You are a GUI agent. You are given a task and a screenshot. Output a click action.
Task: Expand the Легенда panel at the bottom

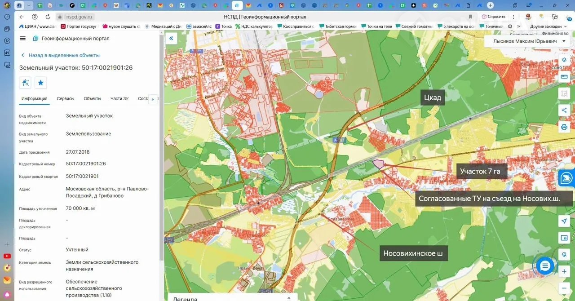(x=288, y=298)
